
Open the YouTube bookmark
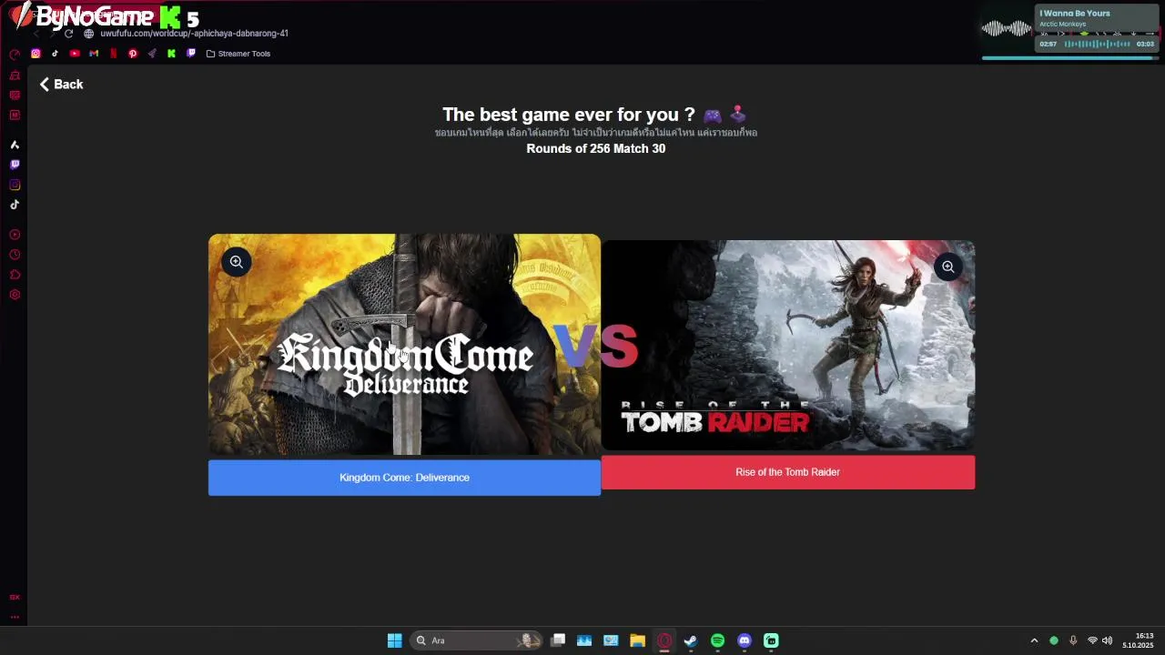point(75,54)
